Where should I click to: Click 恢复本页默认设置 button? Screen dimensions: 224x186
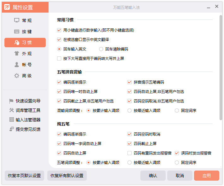(24, 176)
